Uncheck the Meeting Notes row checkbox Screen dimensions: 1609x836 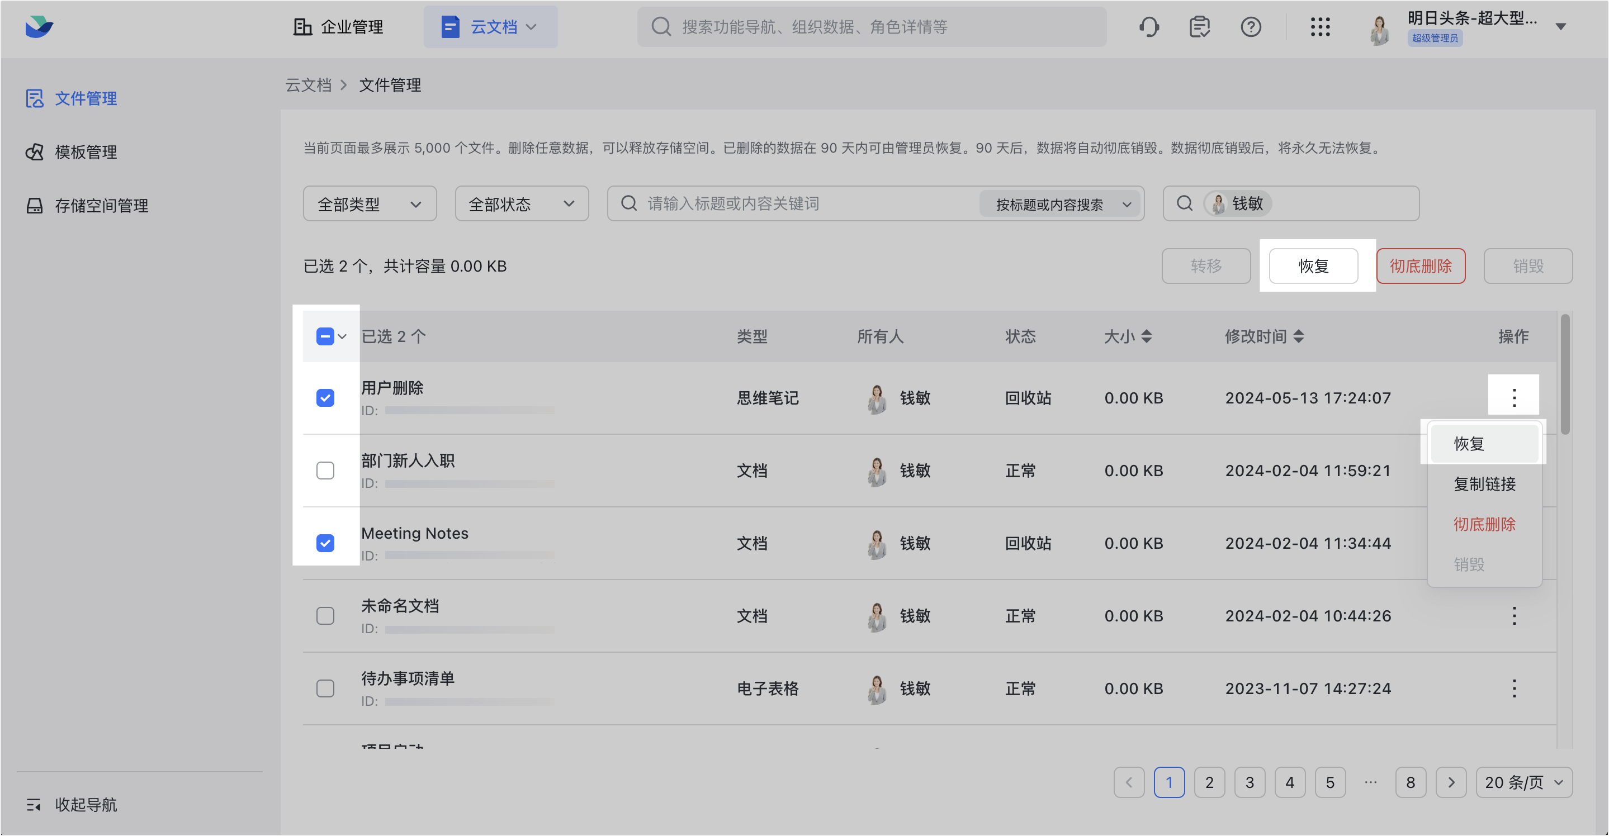325,543
